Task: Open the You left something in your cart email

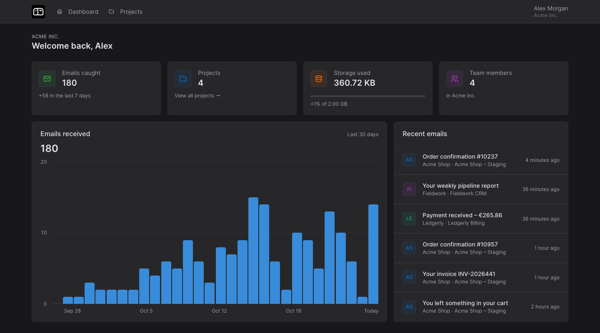Action: [481, 307]
